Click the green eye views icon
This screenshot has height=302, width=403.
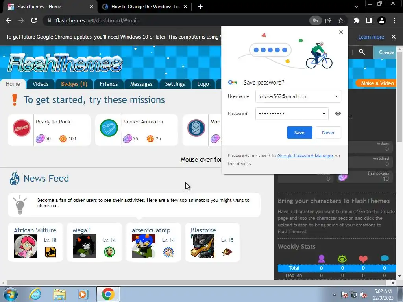click(342, 259)
